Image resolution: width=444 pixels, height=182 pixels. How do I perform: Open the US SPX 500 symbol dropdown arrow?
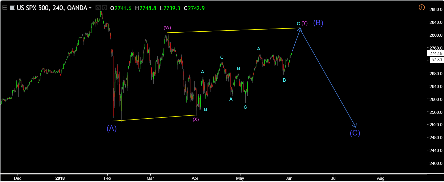90,8
